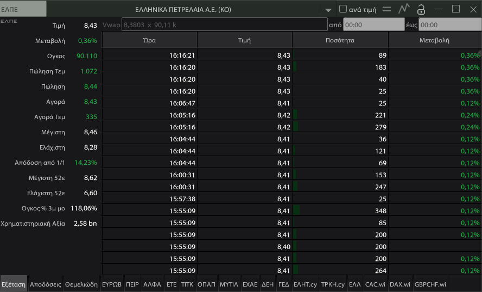Image resolution: width=482 pixels, height=292 pixels.
Task: Click the 'έως' end time field
Action: 450,24
